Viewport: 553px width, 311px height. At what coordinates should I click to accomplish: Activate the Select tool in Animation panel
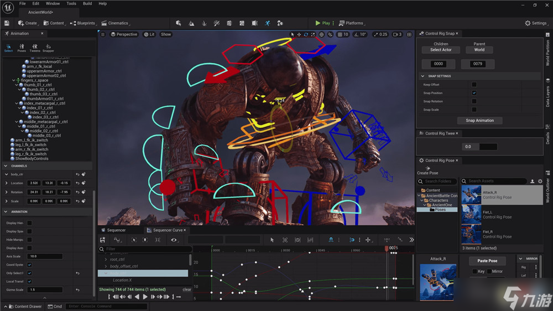tap(8, 48)
